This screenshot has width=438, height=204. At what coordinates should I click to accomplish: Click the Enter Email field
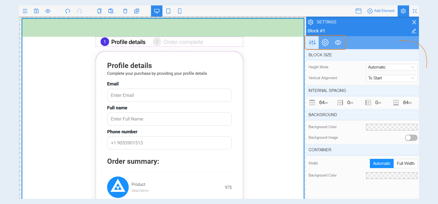click(169, 95)
